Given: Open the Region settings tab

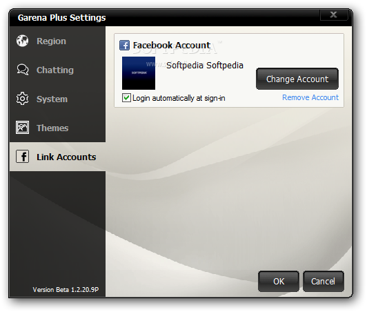Looking at the screenshot, I should 57,41.
